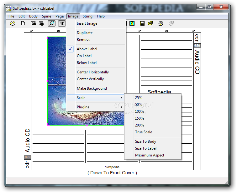The width and height of the screenshot is (237, 193).
Task: Choose Maximum Aspect
Action: pos(153,155)
